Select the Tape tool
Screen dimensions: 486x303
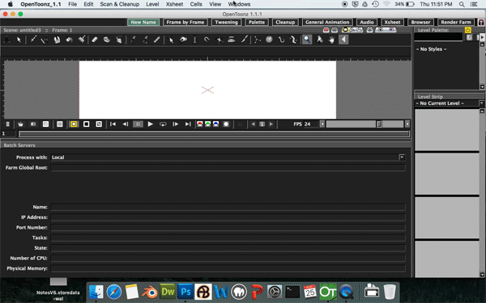(107, 40)
